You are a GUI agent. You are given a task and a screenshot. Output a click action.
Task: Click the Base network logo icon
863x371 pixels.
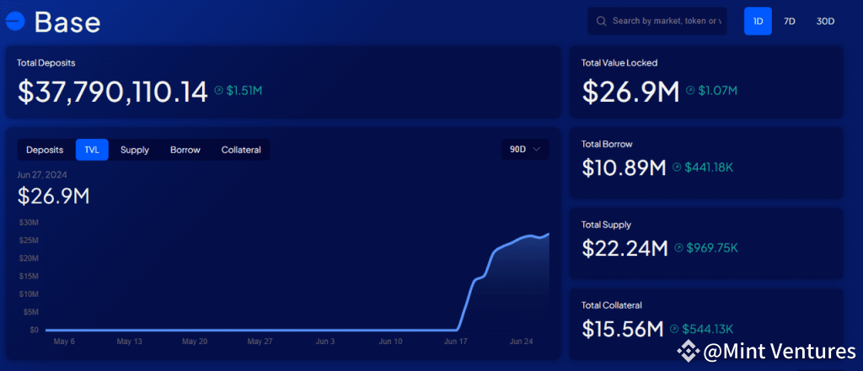[x=15, y=22]
